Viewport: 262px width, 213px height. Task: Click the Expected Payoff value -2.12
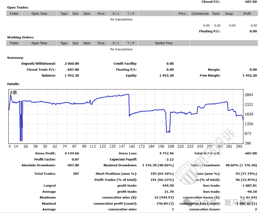pos(170,159)
